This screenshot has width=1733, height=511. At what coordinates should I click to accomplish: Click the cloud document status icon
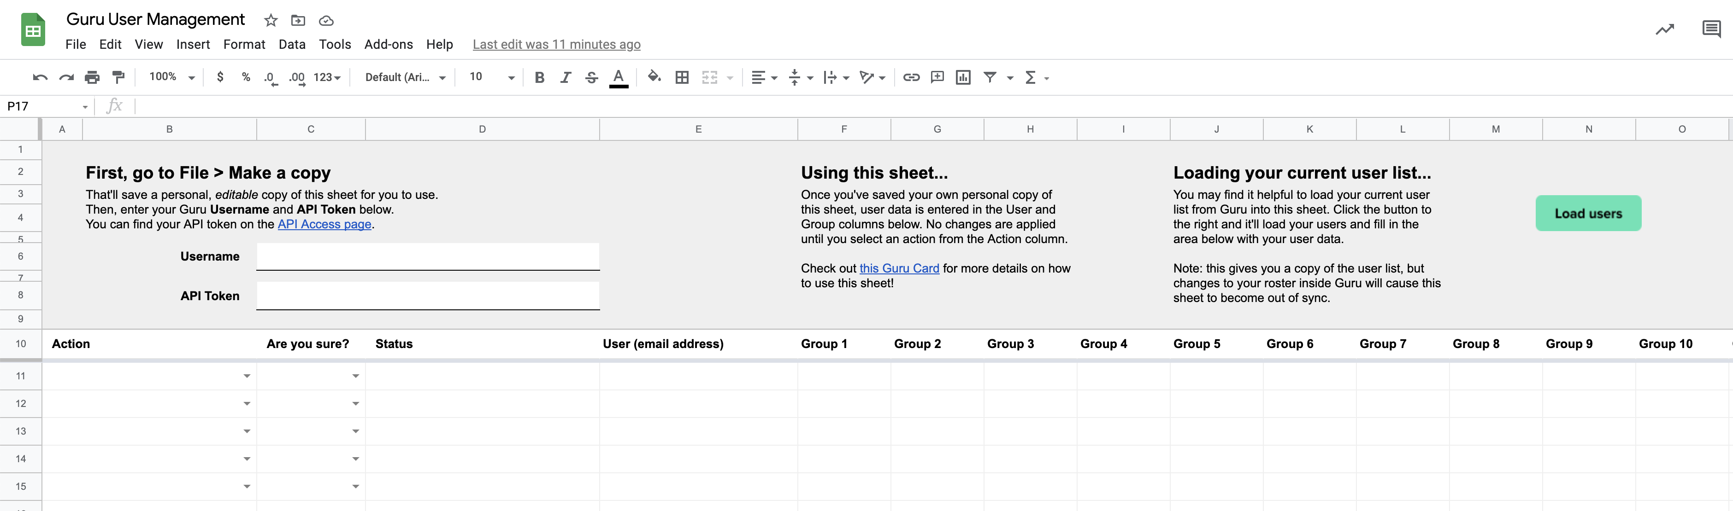(x=326, y=20)
